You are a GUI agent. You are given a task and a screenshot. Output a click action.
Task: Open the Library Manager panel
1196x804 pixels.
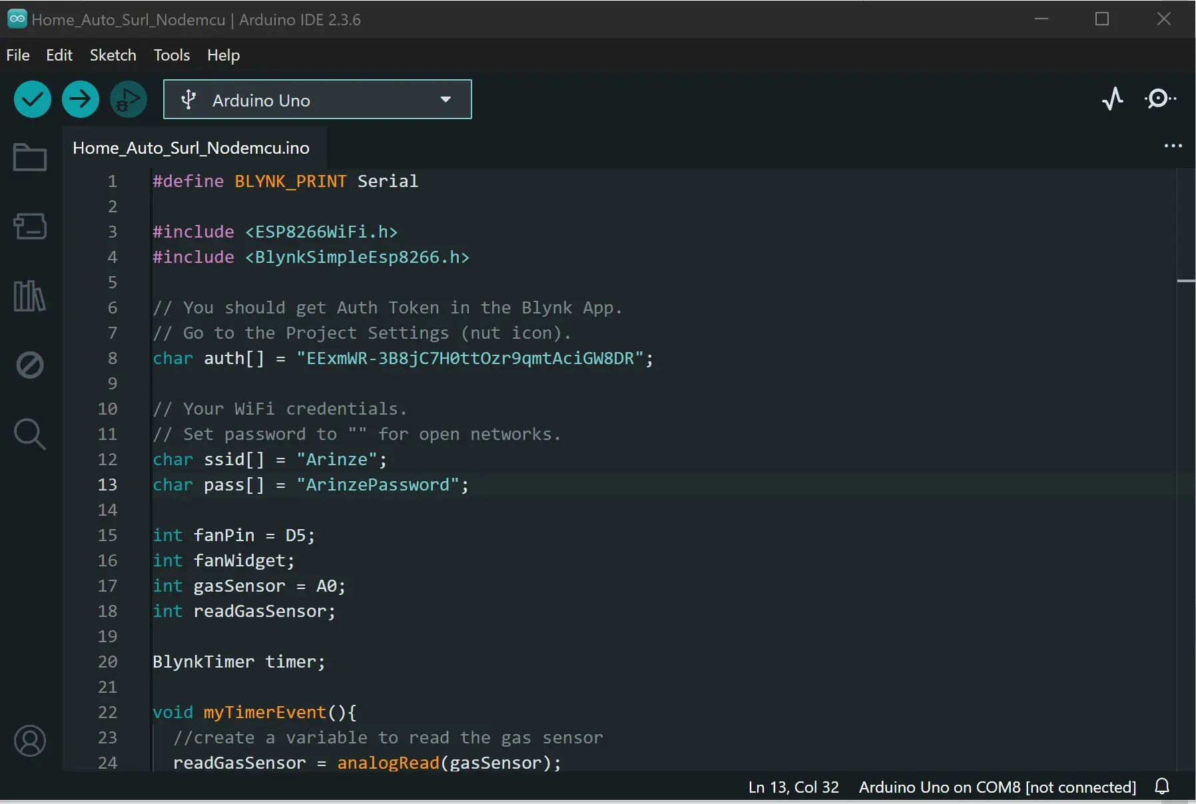pyautogui.click(x=30, y=296)
